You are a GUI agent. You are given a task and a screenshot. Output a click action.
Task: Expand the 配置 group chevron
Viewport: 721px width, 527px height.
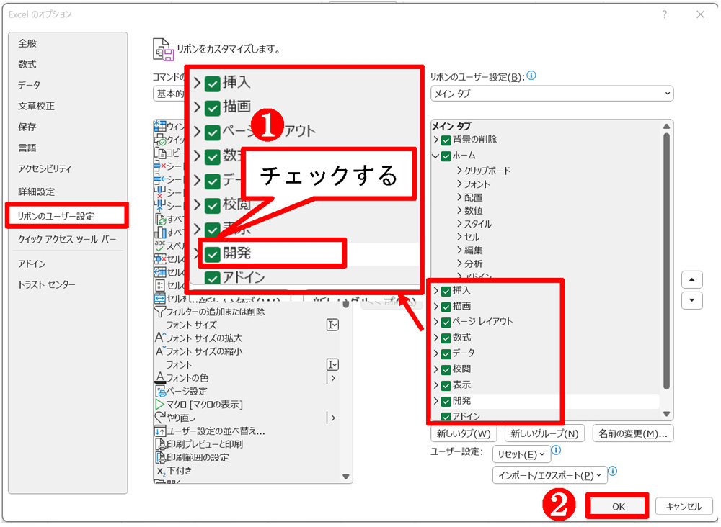459,197
